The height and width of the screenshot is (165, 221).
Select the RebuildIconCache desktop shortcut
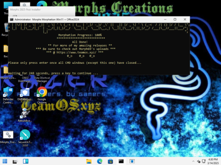(x=25, y=115)
